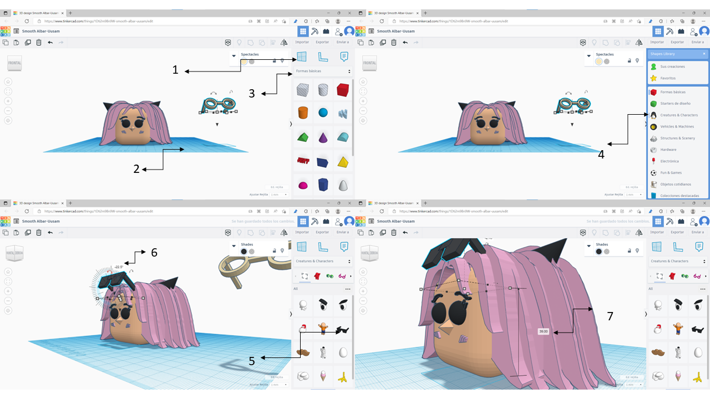710x399 pixels.
Task: Click Shades solid black swatch in bottom-right window
Action: (599, 252)
